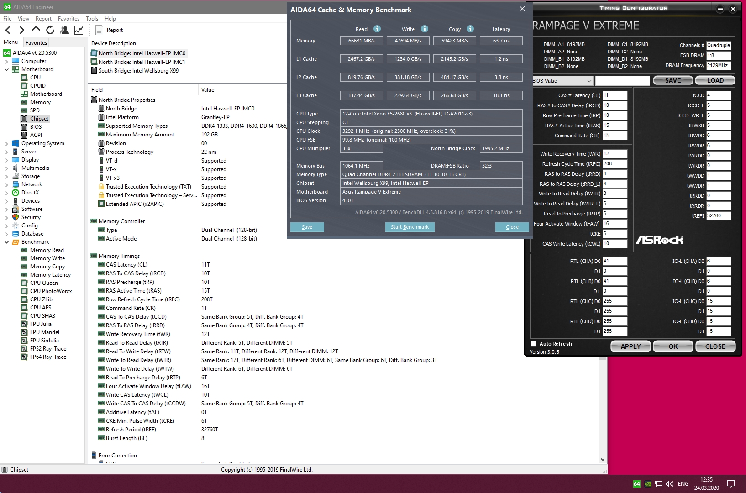
Task: Expand the Display tree node
Action: pyautogui.click(x=6, y=160)
